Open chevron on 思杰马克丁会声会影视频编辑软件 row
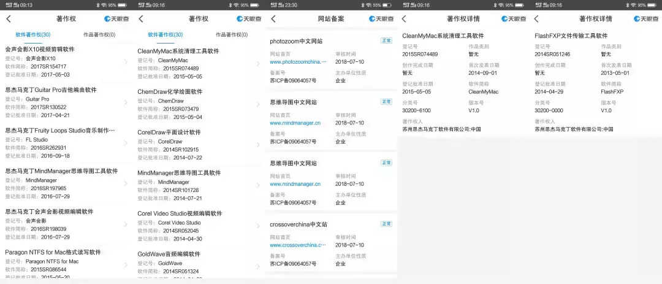 pos(126,225)
